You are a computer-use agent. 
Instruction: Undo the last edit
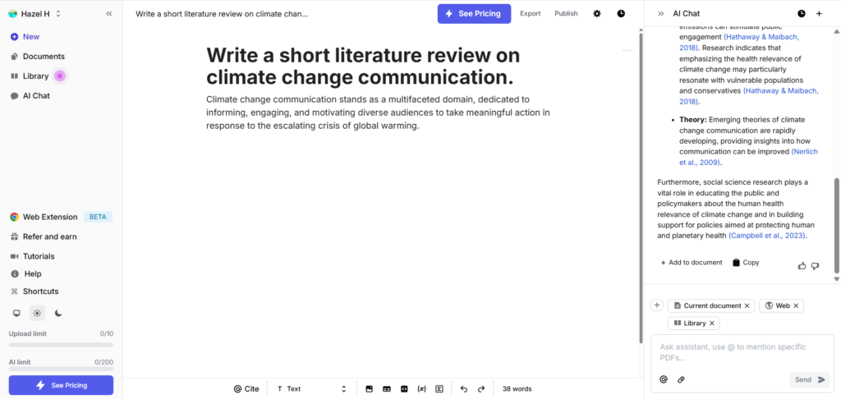point(464,389)
